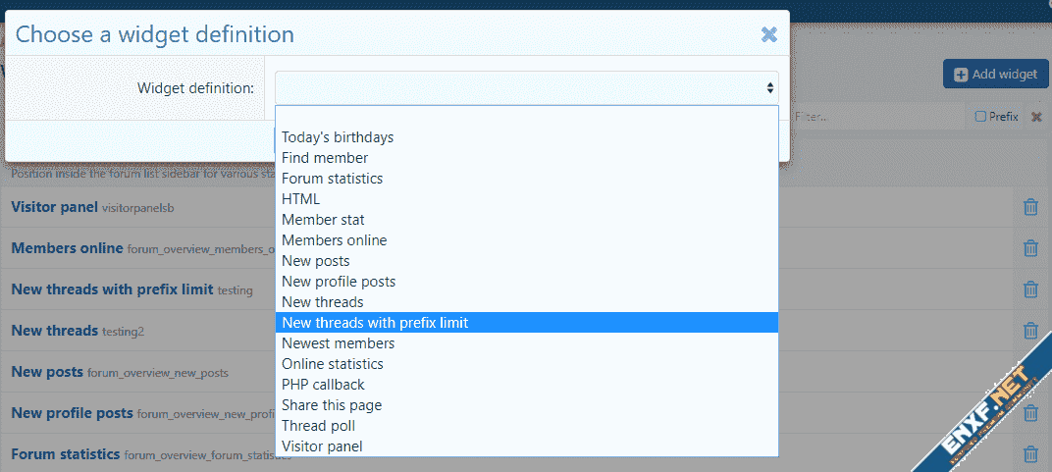The image size is (1052, 472).
Task: Collapse the Widget definition dropdown arrow
Action: pos(770,88)
